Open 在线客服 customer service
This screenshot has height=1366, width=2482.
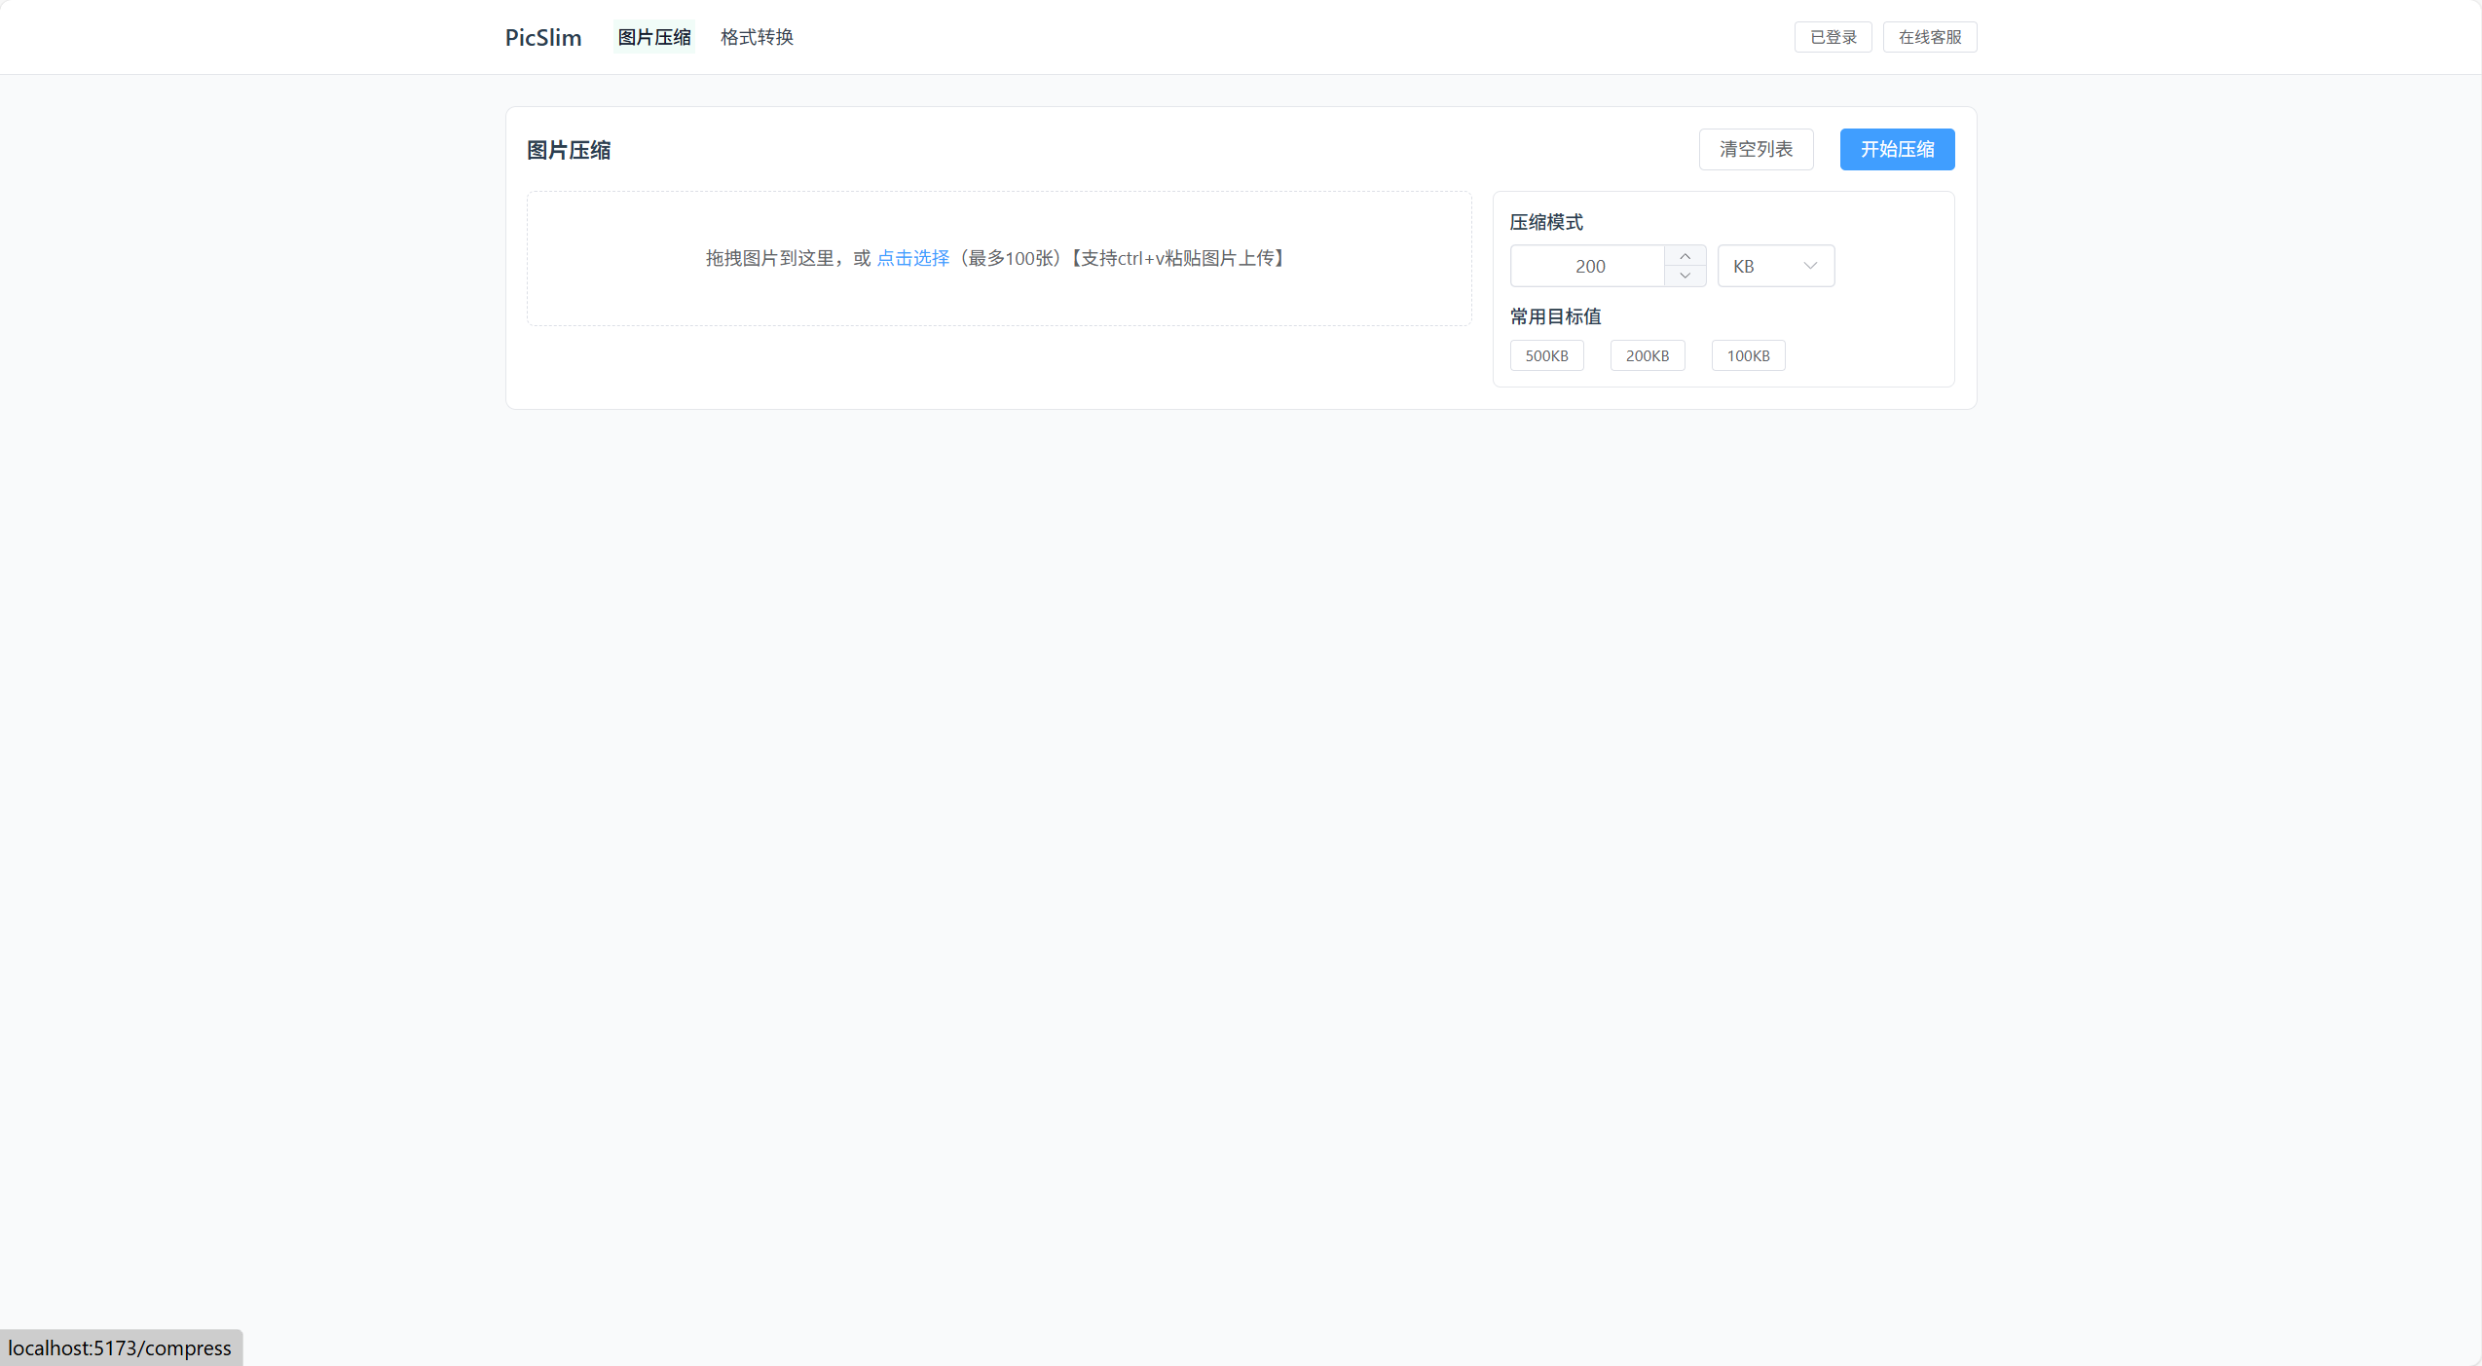coord(1928,37)
